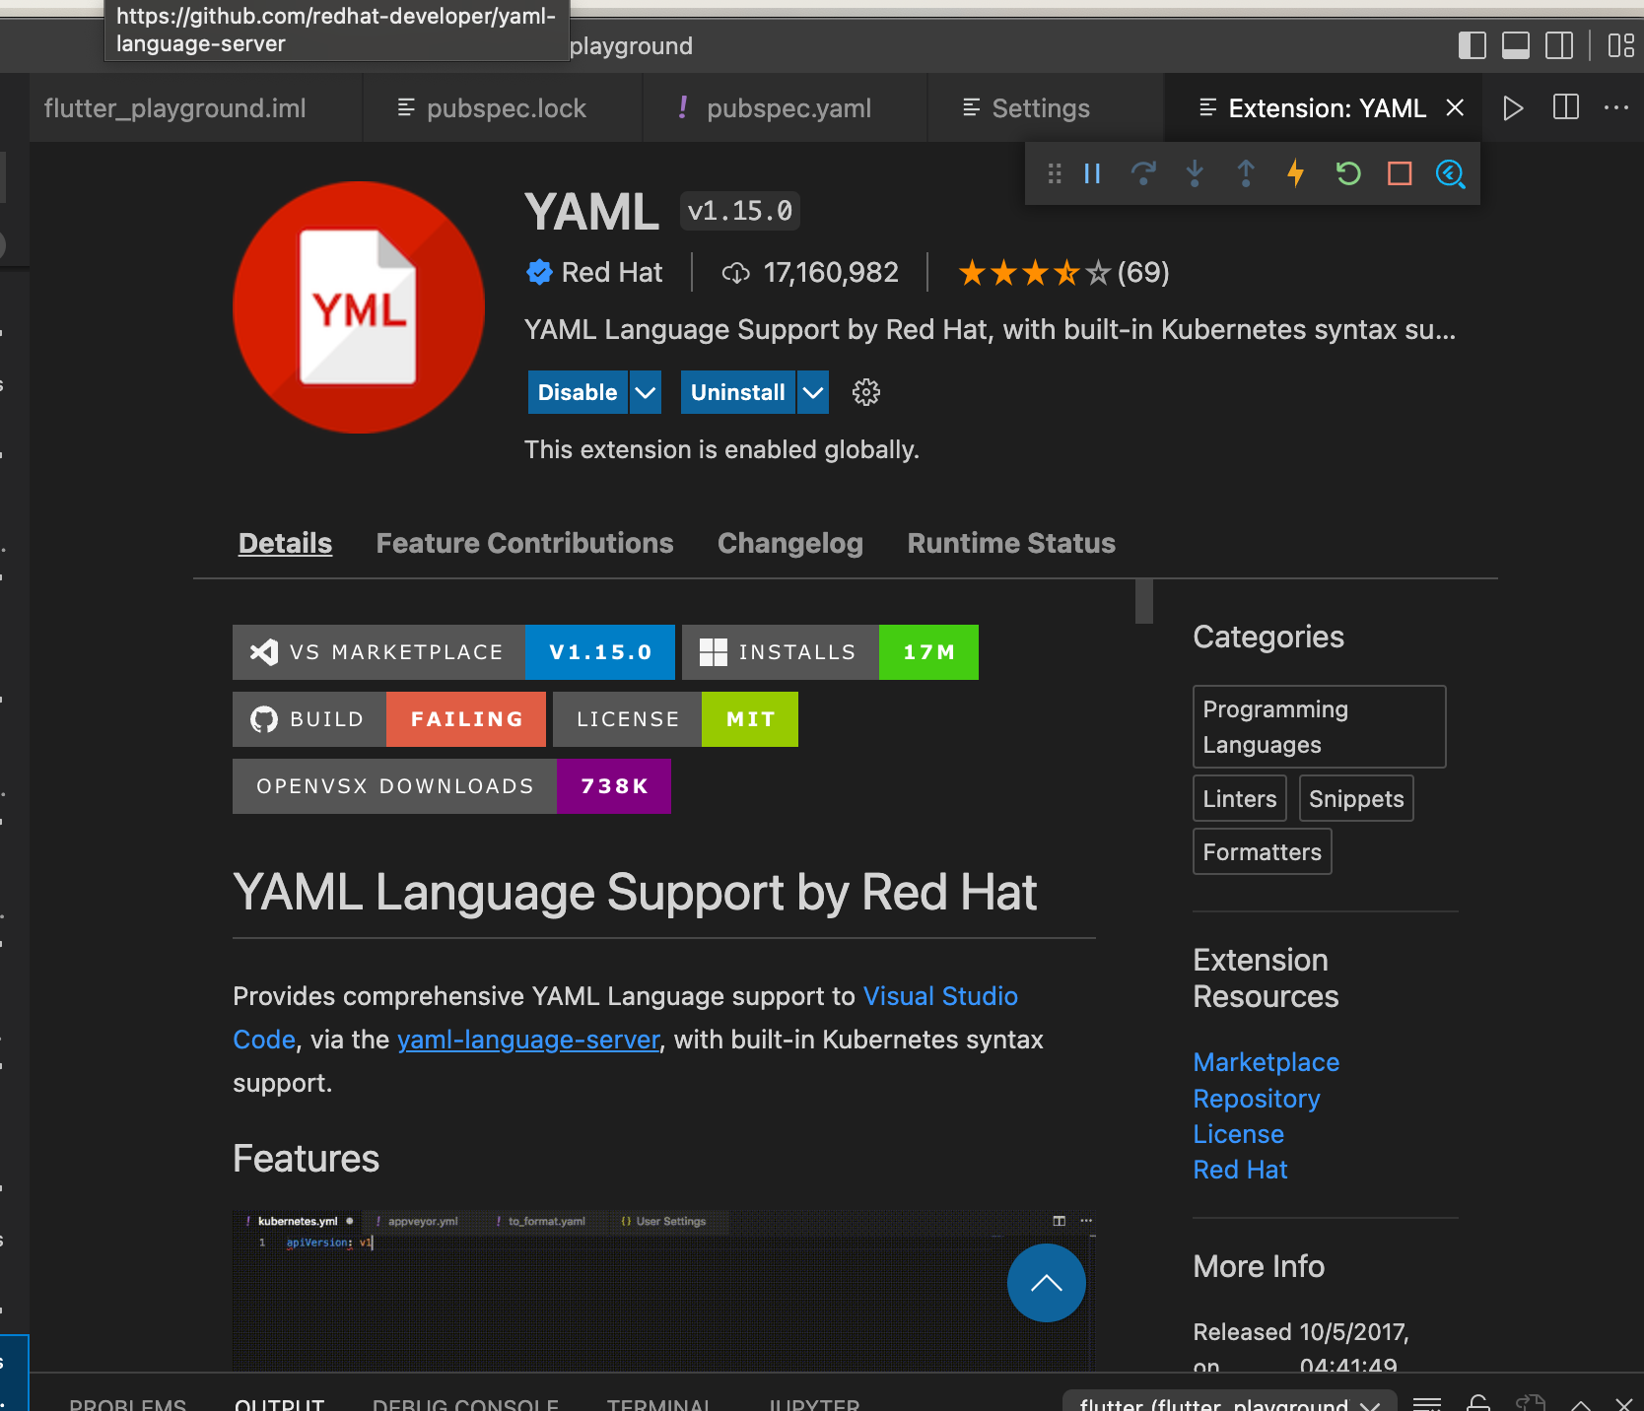This screenshot has height=1411, width=1644.
Task: Click the YAML extension logo
Action: point(359,307)
